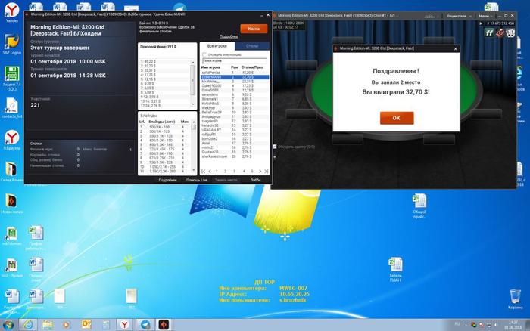
Task: Click the Лобби button at the bottom
Action: (256, 180)
